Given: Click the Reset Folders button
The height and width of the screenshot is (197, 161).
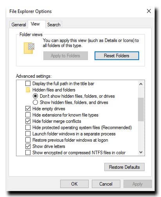Looking at the screenshot, I should click(x=117, y=56).
